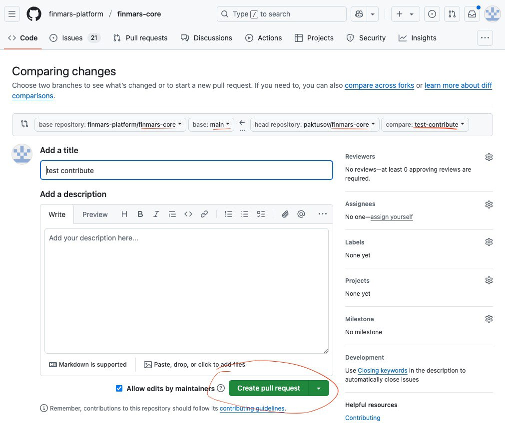Click the description text area

pyautogui.click(x=186, y=291)
